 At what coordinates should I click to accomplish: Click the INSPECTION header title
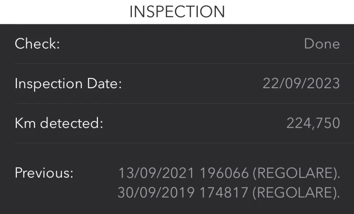177,12
